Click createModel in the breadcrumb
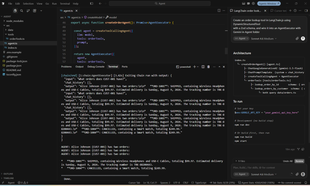 click(x=95, y=17)
